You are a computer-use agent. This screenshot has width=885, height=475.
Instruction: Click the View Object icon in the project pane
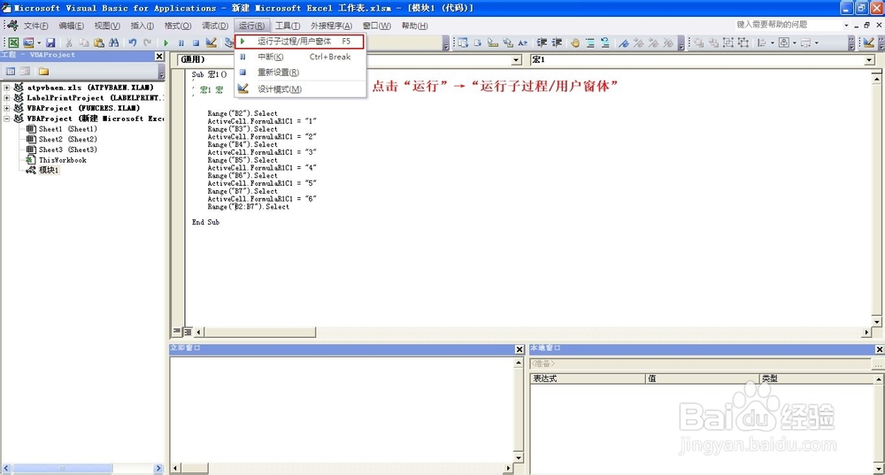(x=25, y=71)
